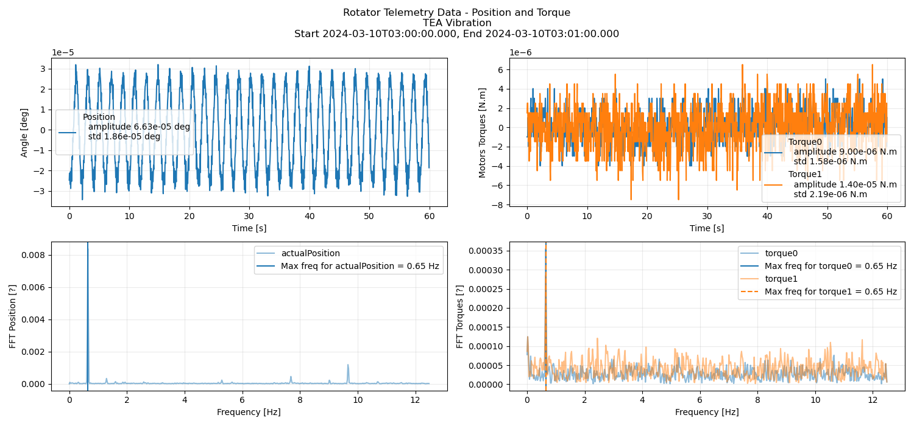Click the dashed orange sample for torque1 max freq

pyautogui.click(x=749, y=292)
